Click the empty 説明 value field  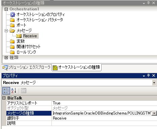click(x=104, y=123)
